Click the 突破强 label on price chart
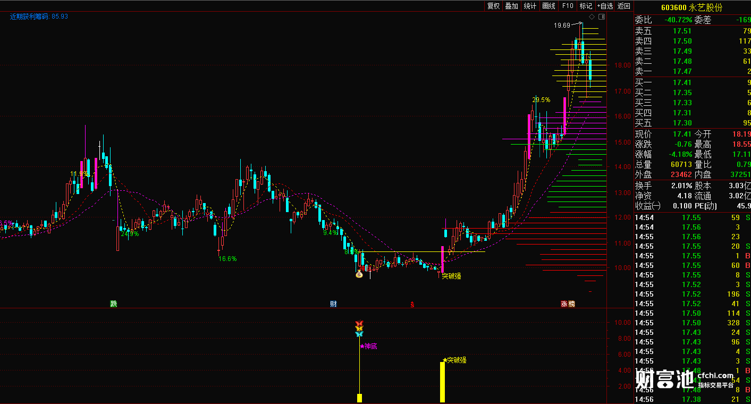The image size is (751, 404). click(451, 276)
